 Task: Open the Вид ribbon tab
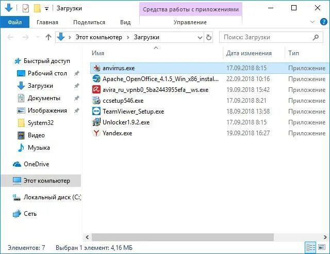point(125,22)
